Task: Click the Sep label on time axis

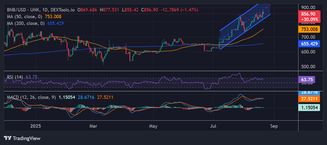Action: 274,126
